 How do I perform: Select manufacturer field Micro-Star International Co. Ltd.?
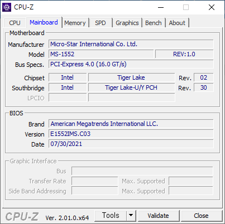[x=131, y=44]
